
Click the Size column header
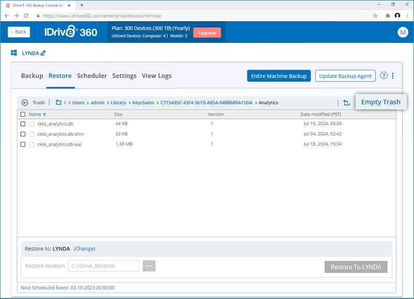[118, 114]
